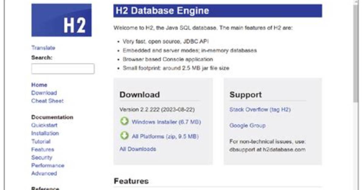This screenshot has height=190, width=363.
Task: Open the Performance documentation link
Action: (48, 165)
